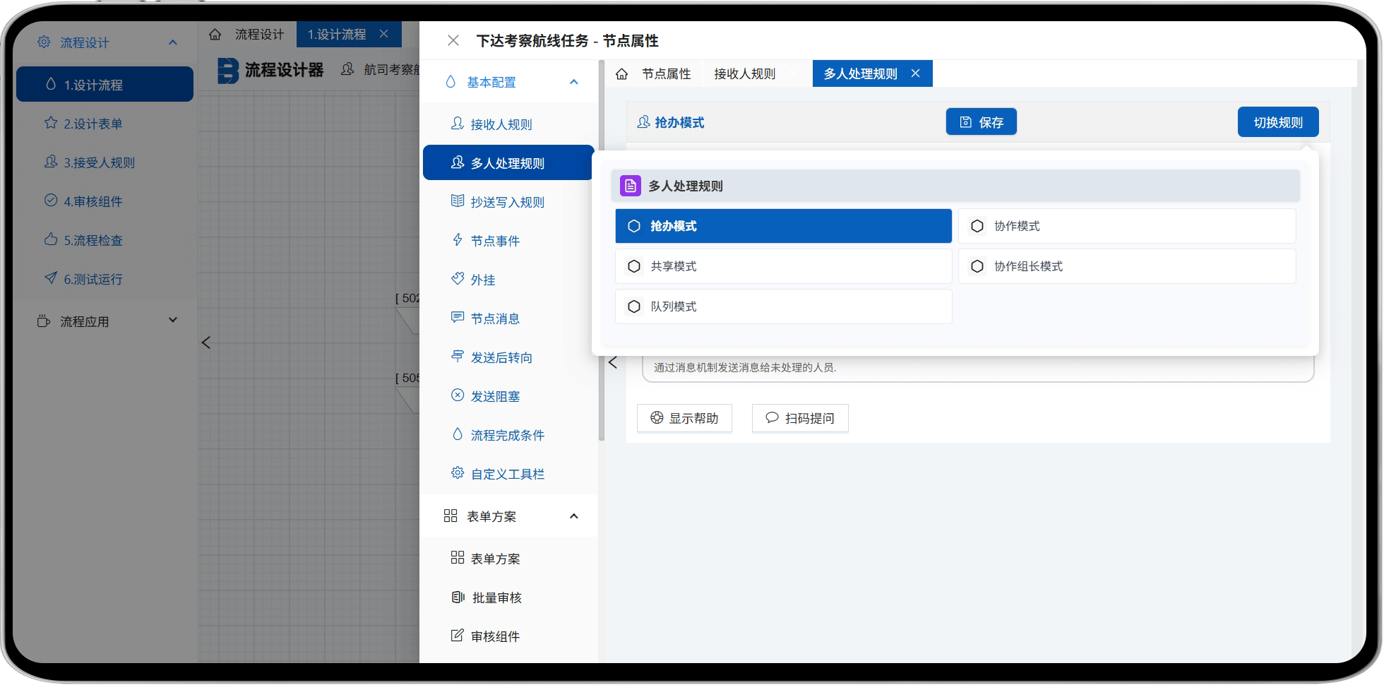
Task: Select the 共享模式 option
Action: (x=783, y=266)
